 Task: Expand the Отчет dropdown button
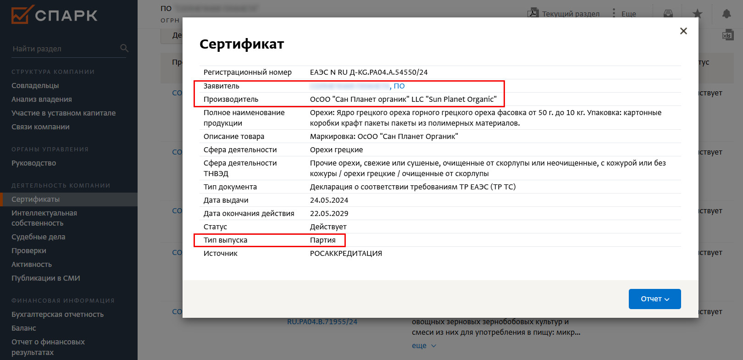pos(654,299)
